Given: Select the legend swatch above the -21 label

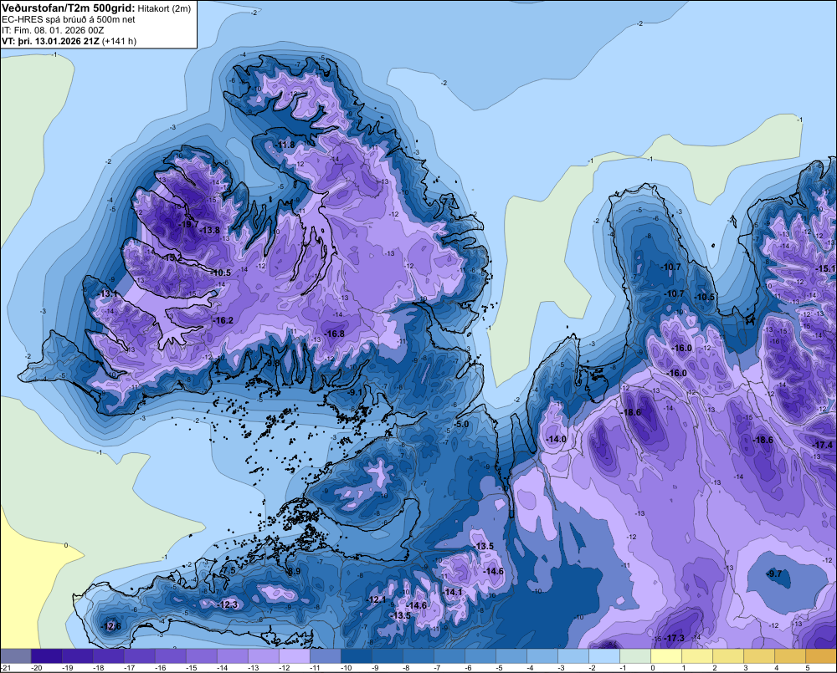Looking at the screenshot, I should [16, 655].
